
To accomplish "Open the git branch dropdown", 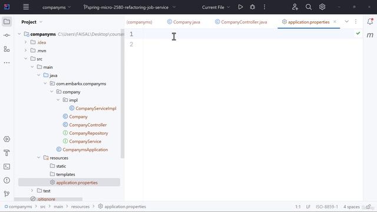I will click(x=130, y=7).
